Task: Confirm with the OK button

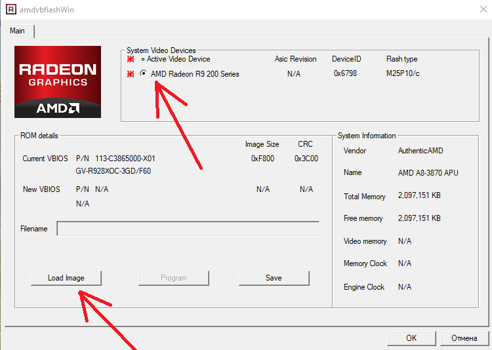Action: click(x=411, y=338)
